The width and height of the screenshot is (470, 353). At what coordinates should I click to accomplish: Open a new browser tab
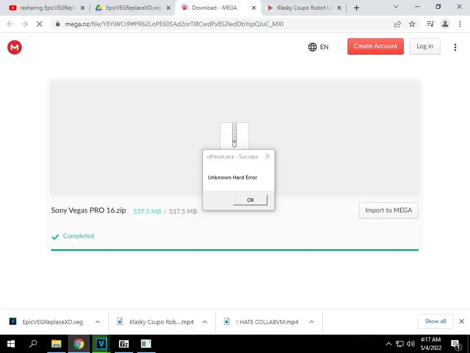pyautogui.click(x=356, y=8)
